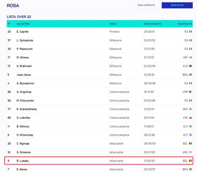
Task: Click the Scotland flag in B. Gilmour's row
Action: [x=190, y=126]
